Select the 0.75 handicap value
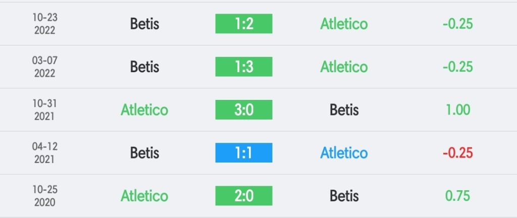Screen dimensions: 517x218 pos(457,196)
